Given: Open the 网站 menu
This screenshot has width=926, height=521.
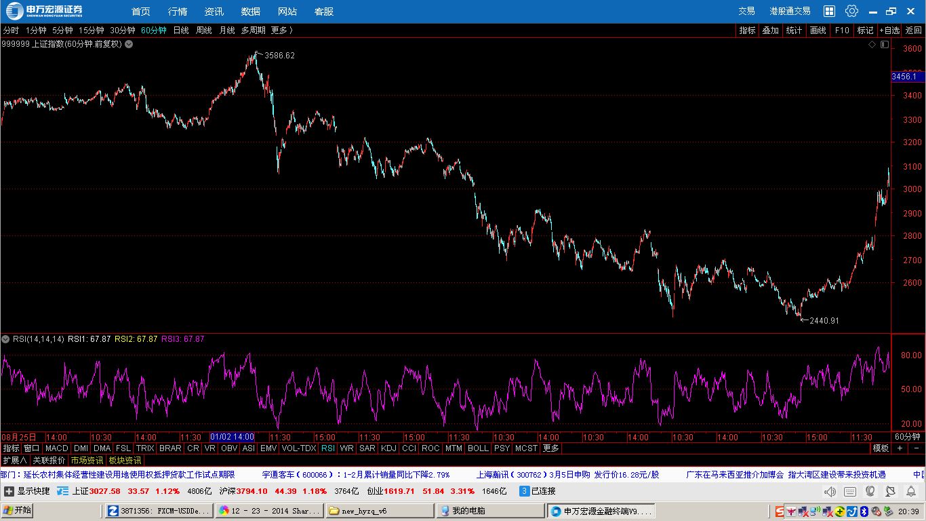Looking at the screenshot, I should (x=287, y=12).
